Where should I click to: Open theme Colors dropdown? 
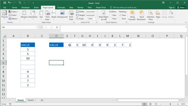(x=13, y=12)
